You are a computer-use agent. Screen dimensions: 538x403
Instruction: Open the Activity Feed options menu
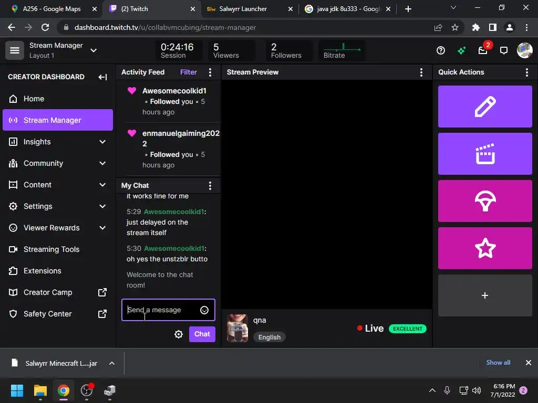210,72
